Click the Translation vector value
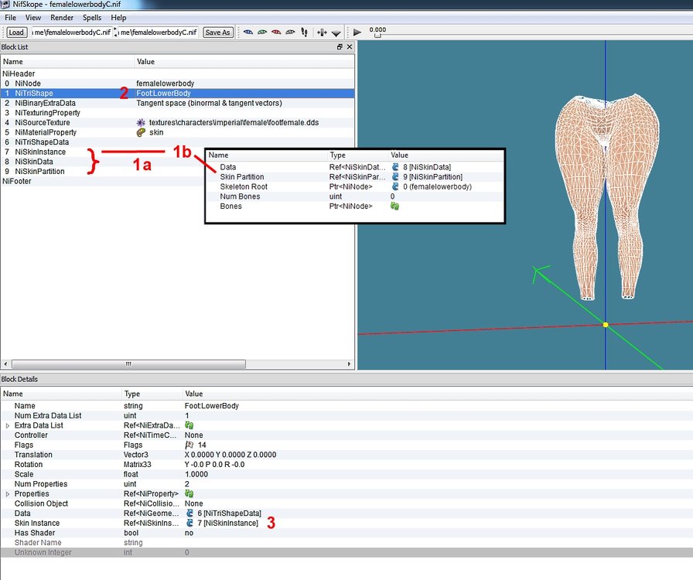This screenshot has width=693, height=580. [x=230, y=455]
